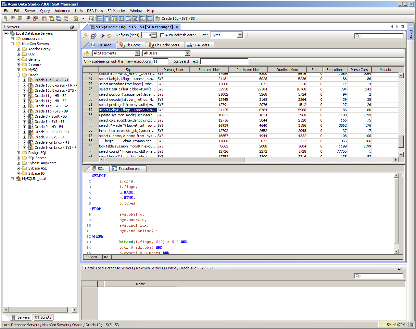The height and width of the screenshot is (329, 416).
Task: Enable the Auto Refresh data checkbox
Action: tap(162, 35)
